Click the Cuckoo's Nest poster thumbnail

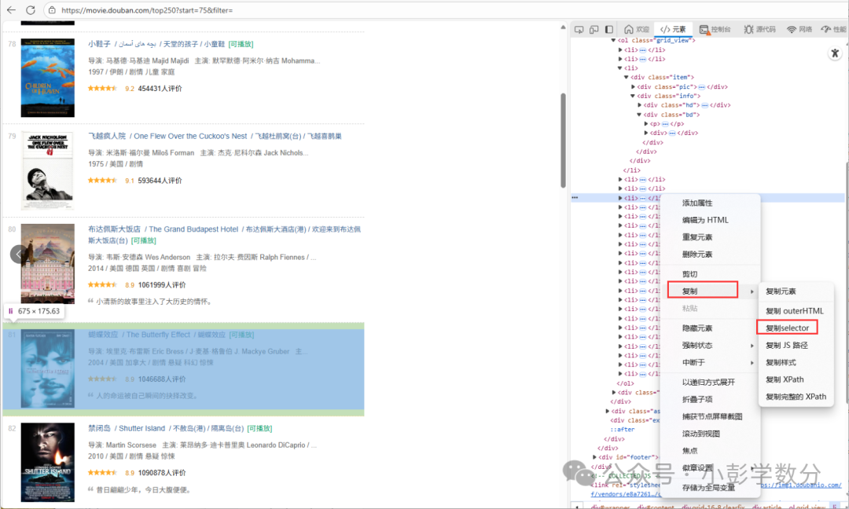48,170
